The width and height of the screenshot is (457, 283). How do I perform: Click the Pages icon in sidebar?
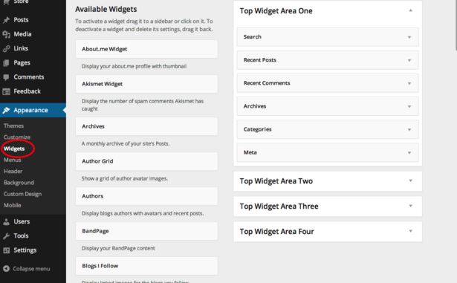point(6,63)
